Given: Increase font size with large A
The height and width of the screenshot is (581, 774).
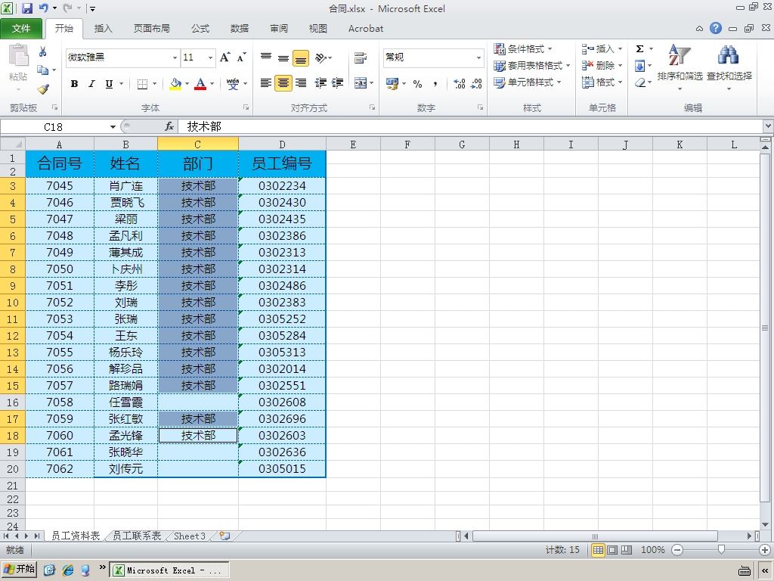Looking at the screenshot, I should pos(224,57).
